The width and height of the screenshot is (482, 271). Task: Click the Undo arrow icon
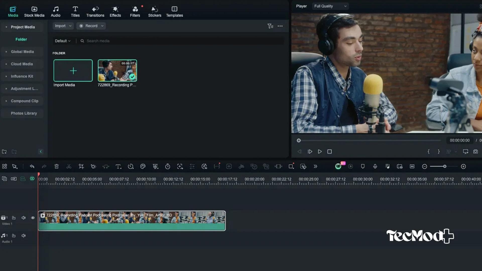[32, 166]
